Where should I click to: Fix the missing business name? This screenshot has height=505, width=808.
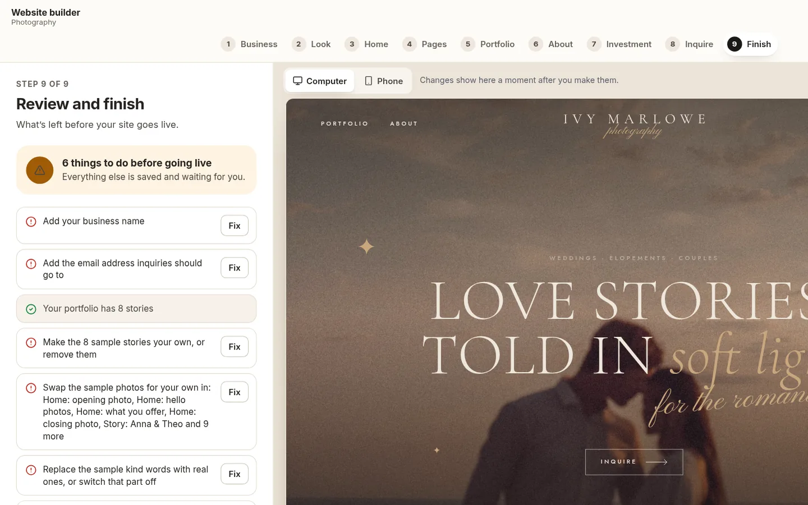pyautogui.click(x=235, y=226)
